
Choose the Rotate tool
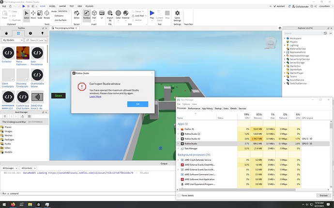pos(47,14)
